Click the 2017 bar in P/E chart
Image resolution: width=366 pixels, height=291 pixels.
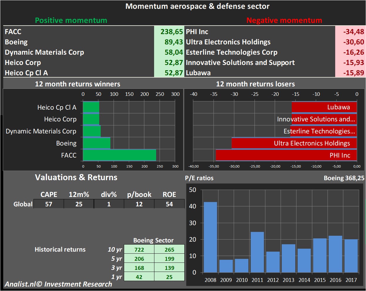coord(351,256)
